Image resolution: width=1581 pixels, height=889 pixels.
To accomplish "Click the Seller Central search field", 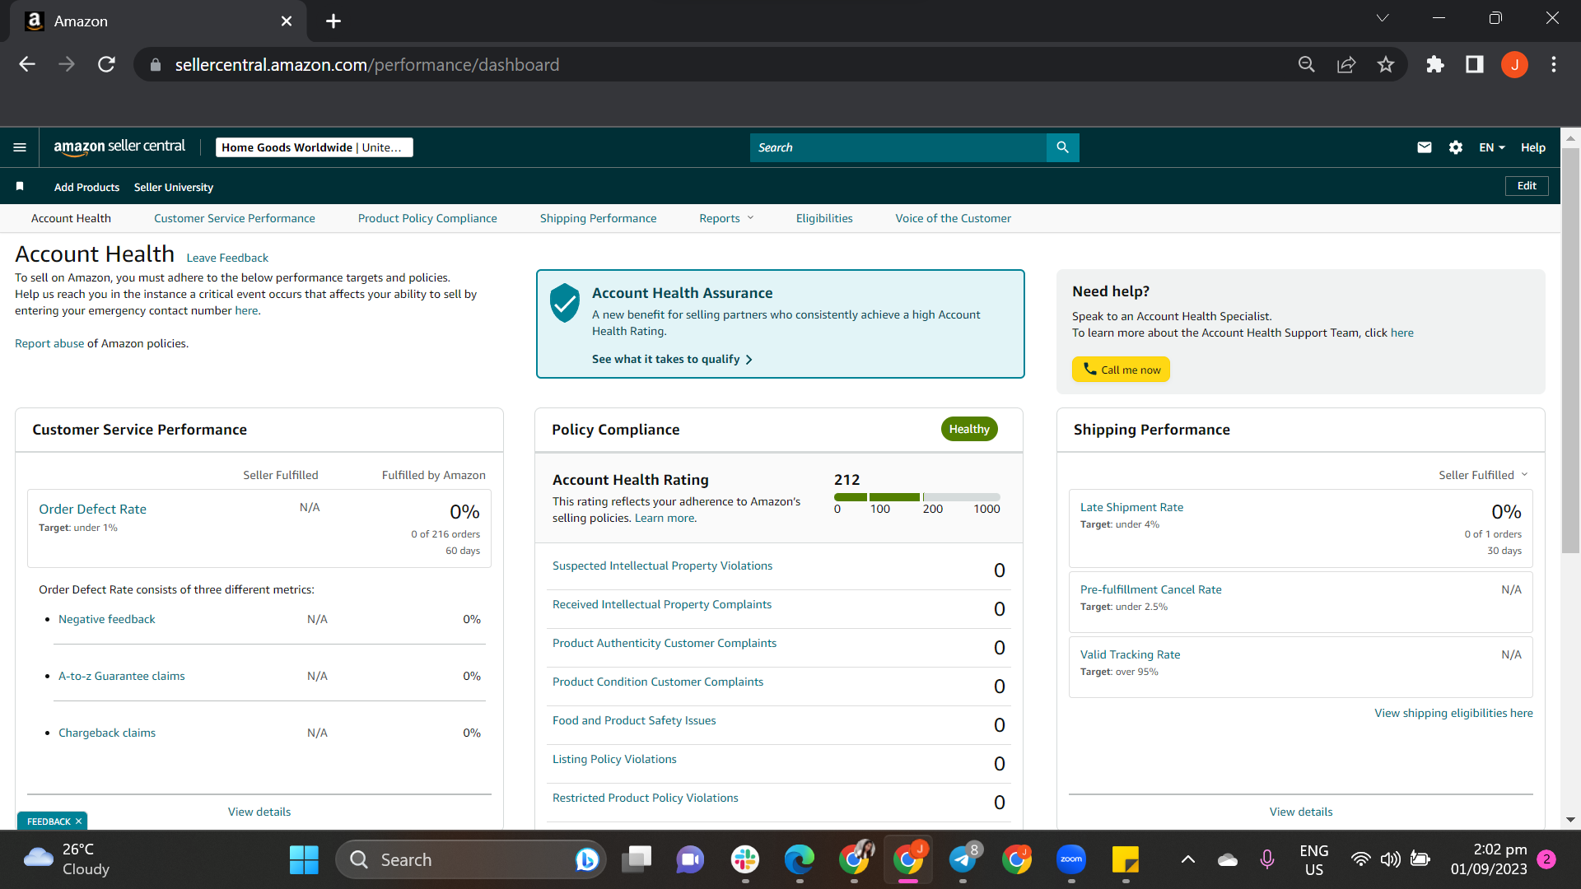I will [898, 147].
